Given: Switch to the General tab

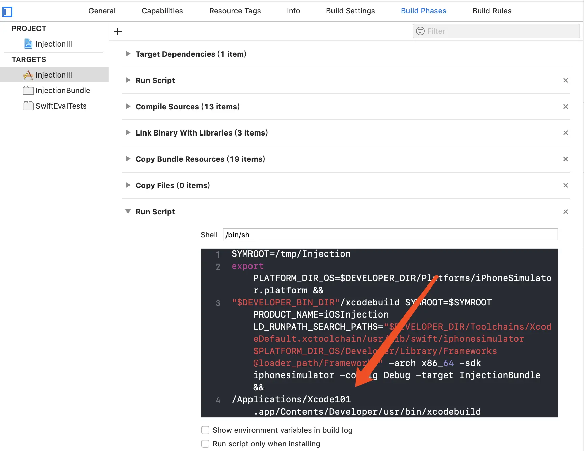Looking at the screenshot, I should [102, 11].
